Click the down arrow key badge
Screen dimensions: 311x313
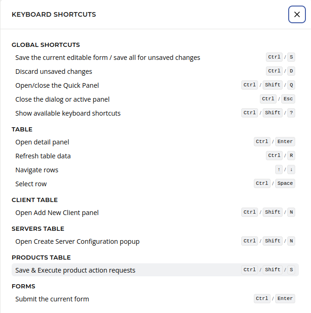(291, 170)
